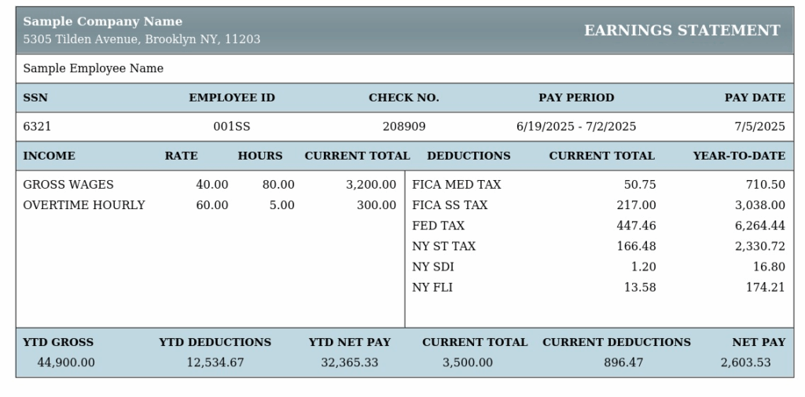805x397 pixels.
Task: Click the NET PAY amount 2,603.53
Action: 745,363
